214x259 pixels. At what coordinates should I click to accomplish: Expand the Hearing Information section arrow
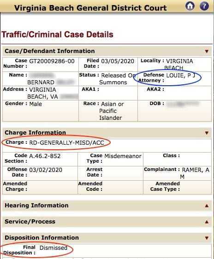tap(207, 206)
